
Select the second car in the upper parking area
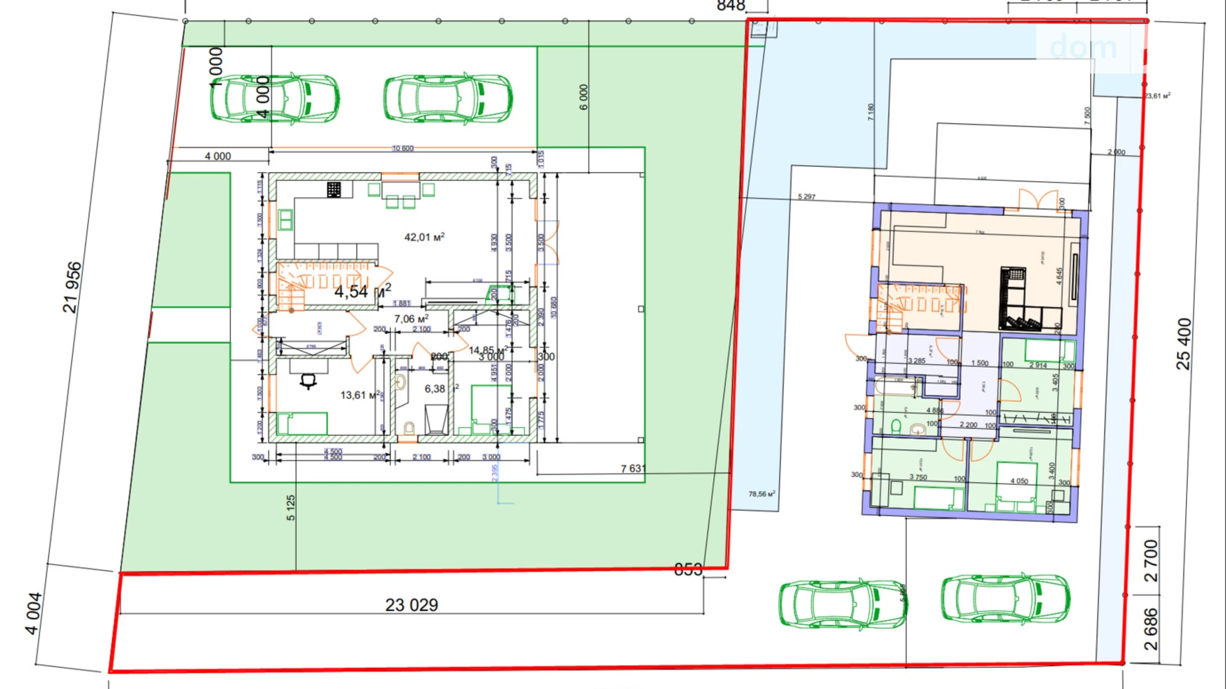tap(448, 99)
